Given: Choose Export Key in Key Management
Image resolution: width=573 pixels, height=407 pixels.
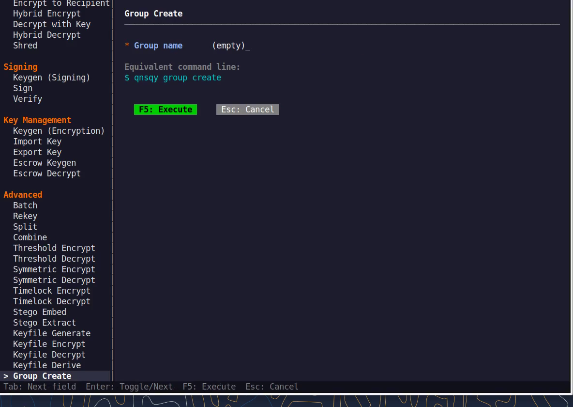Looking at the screenshot, I should click(x=37, y=152).
